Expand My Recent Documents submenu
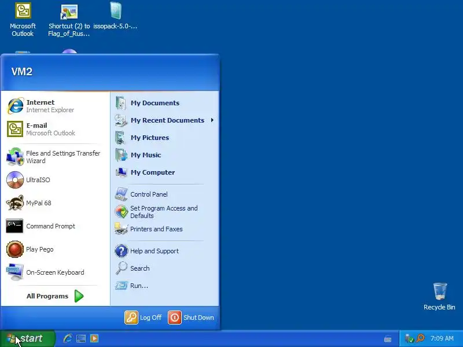The height and width of the screenshot is (347, 463). coord(165,120)
